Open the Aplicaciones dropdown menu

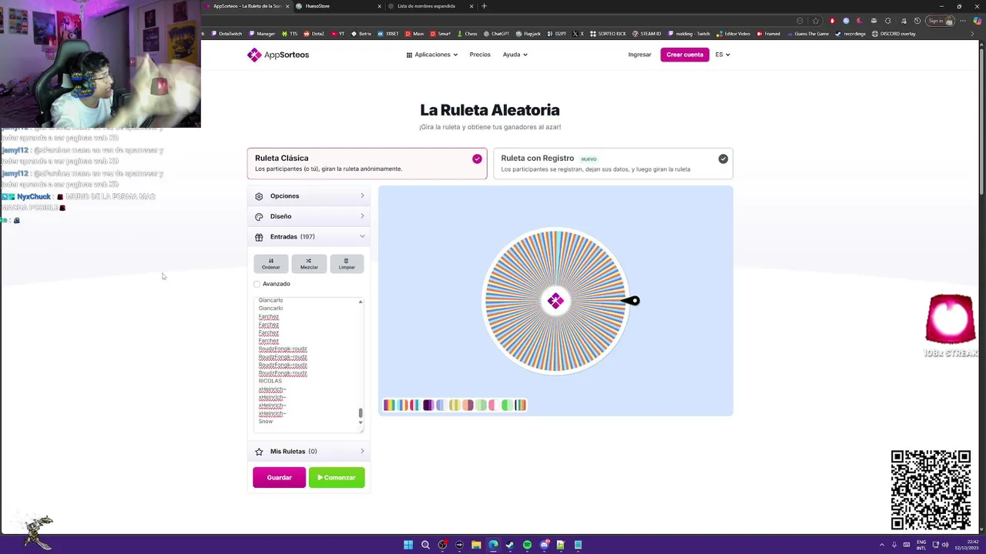432,55
